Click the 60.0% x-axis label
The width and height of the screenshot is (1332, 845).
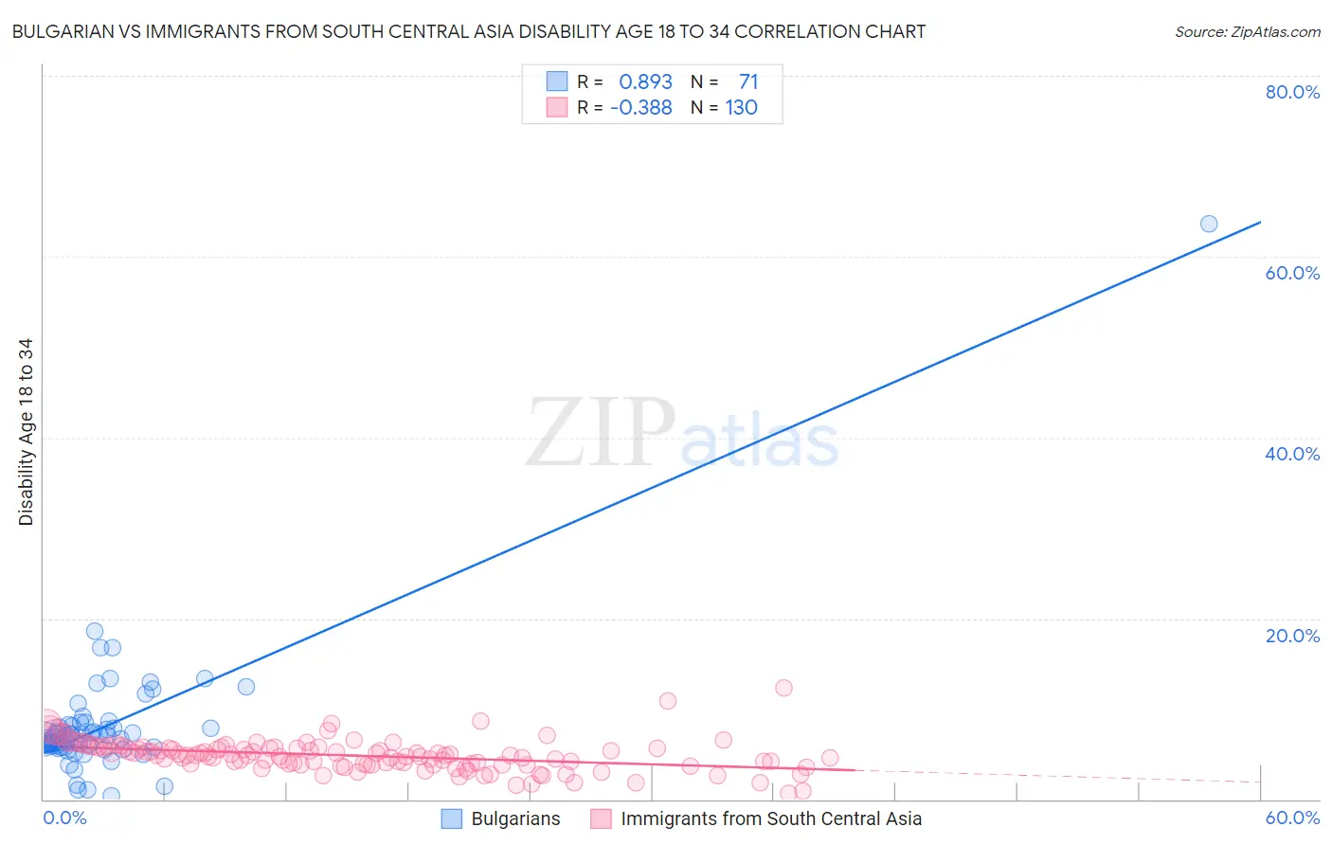(1292, 818)
